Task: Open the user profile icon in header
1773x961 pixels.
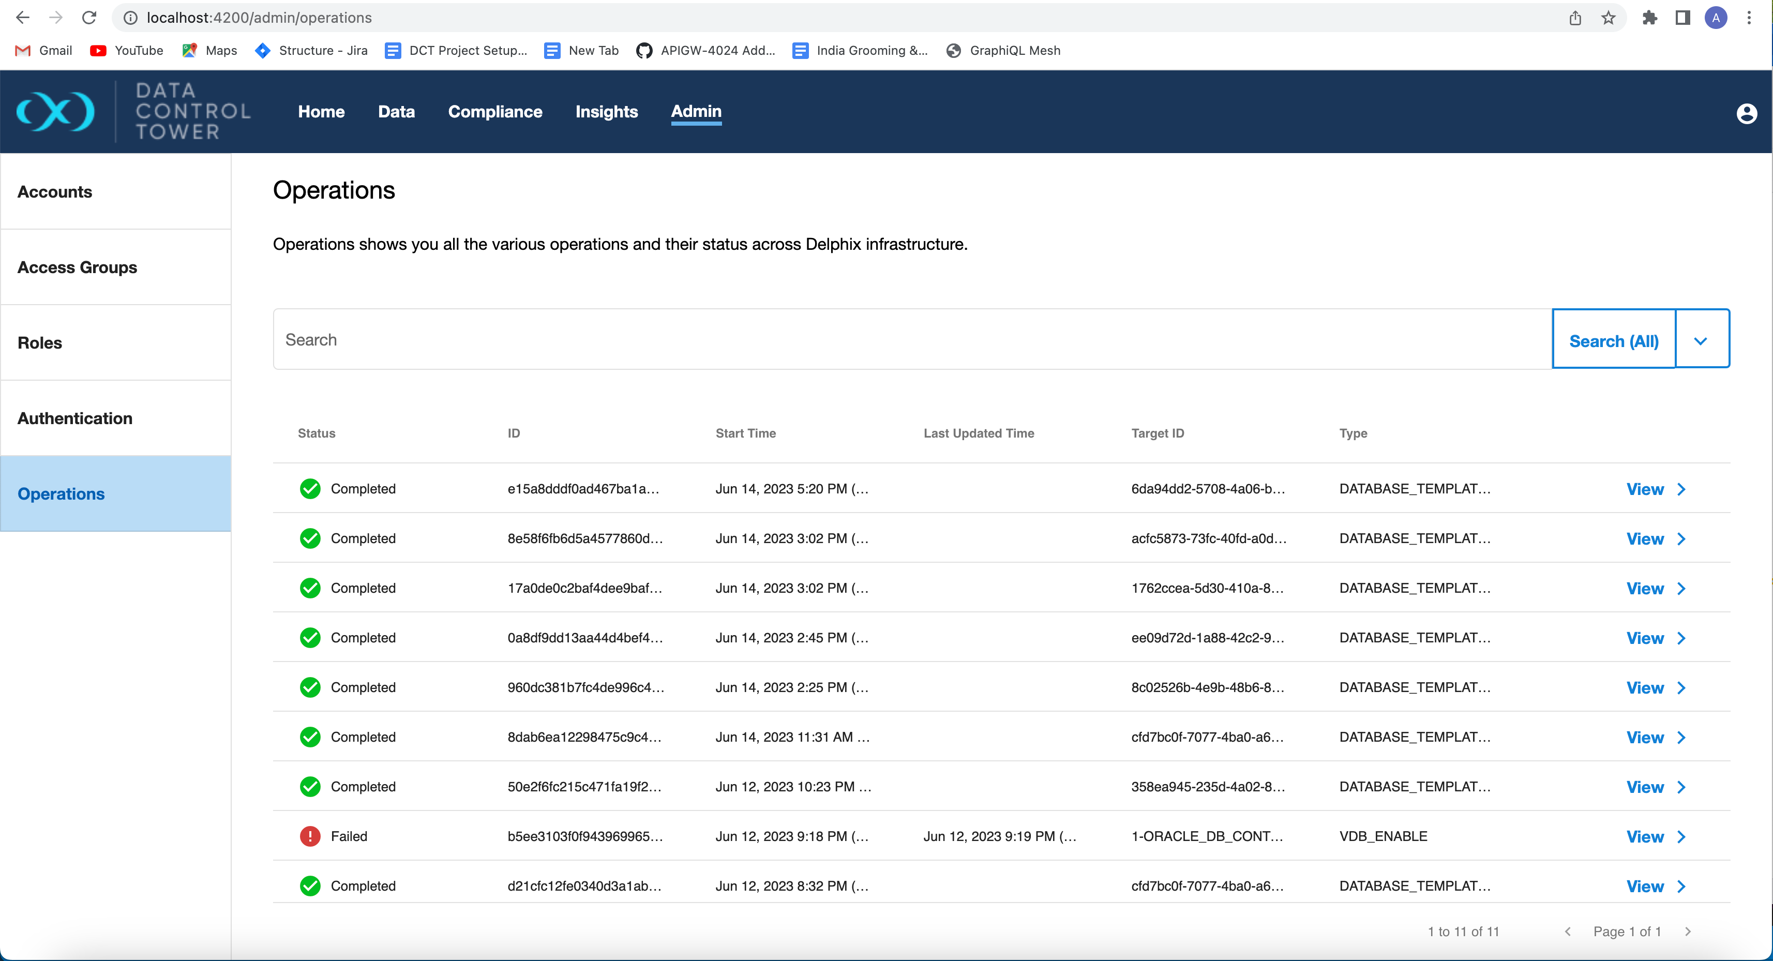Action: tap(1746, 114)
